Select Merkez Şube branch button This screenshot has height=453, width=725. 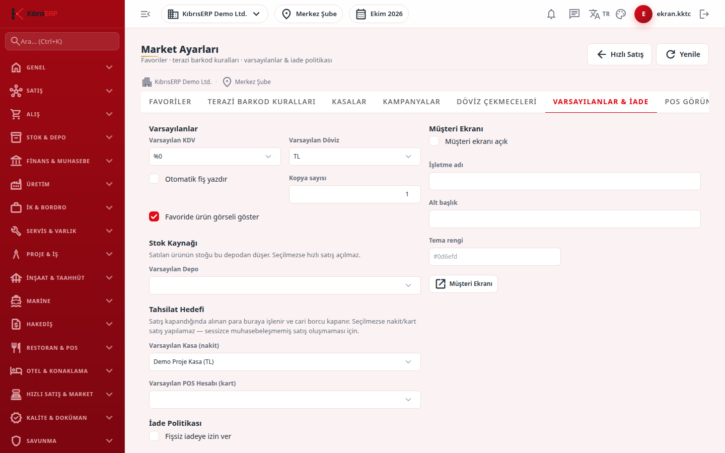(x=309, y=14)
